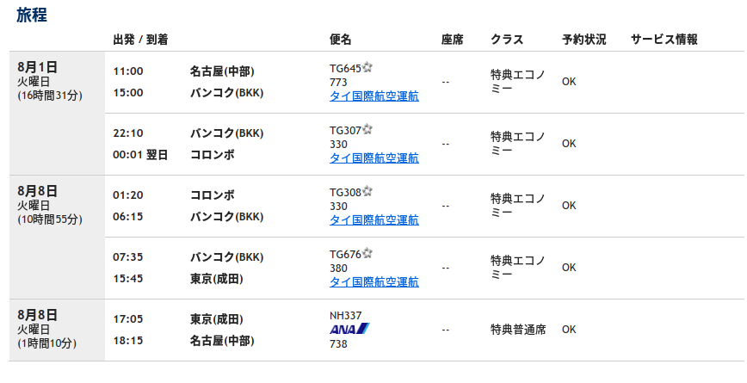Click flight number NH337

345,315
